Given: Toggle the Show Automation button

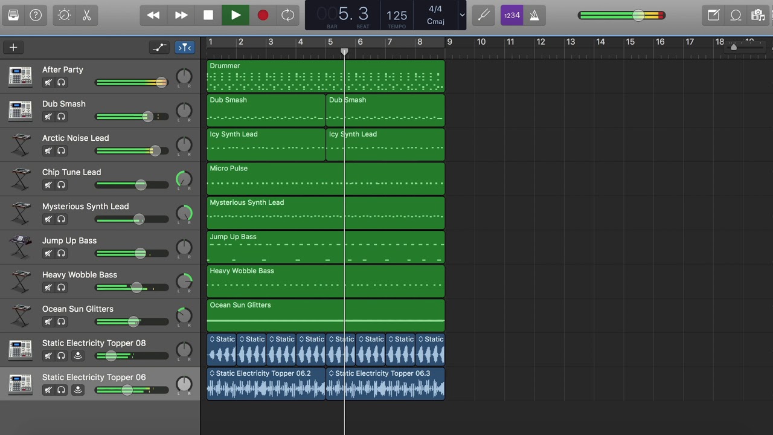Looking at the screenshot, I should tap(159, 47).
